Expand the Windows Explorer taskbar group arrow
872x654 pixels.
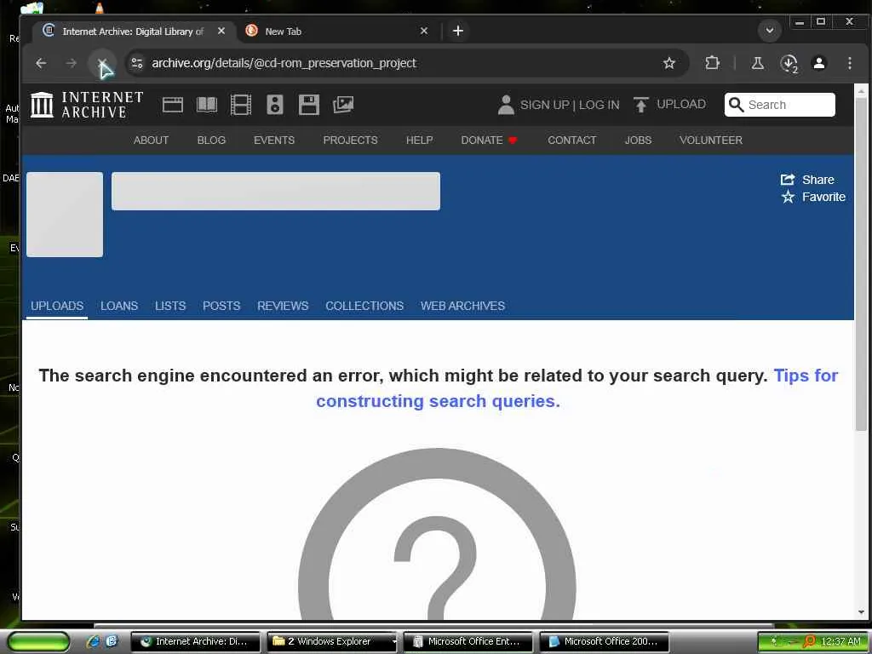[x=393, y=641]
